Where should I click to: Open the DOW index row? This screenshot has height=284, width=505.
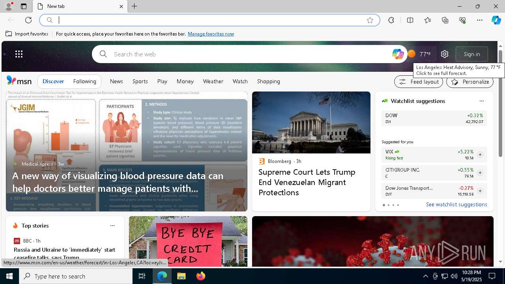point(434,118)
